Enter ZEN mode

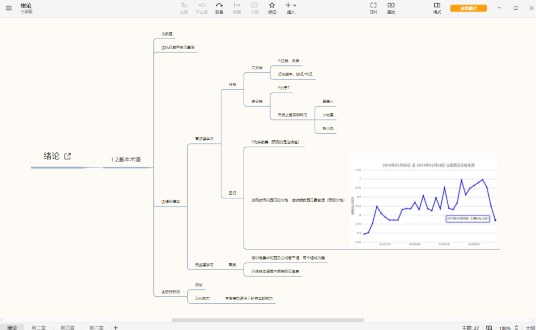tap(373, 8)
